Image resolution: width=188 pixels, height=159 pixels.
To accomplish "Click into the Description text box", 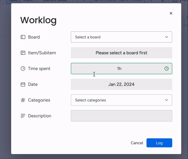I will click(121, 116).
